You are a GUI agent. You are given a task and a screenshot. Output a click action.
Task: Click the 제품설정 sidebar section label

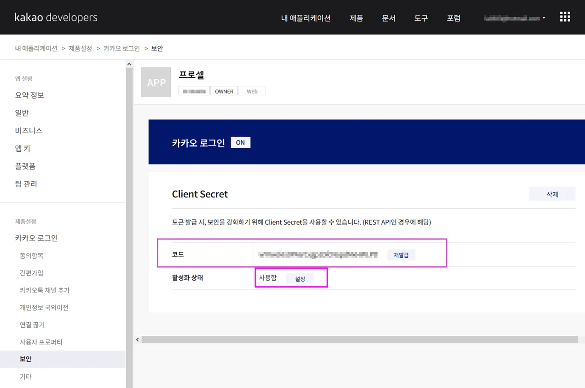point(25,221)
